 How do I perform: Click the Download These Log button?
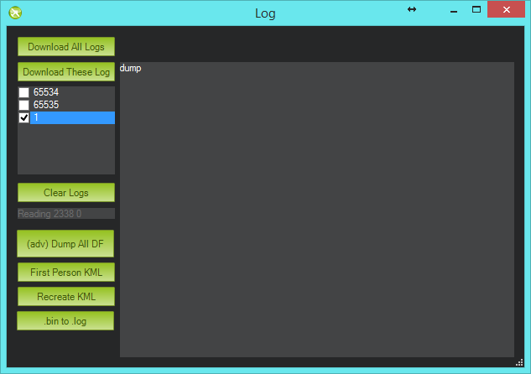click(x=66, y=72)
